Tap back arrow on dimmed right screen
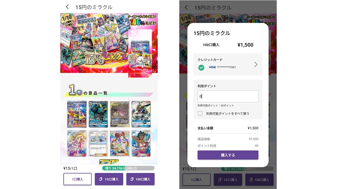The width and height of the screenshot is (337, 189). click(x=186, y=7)
